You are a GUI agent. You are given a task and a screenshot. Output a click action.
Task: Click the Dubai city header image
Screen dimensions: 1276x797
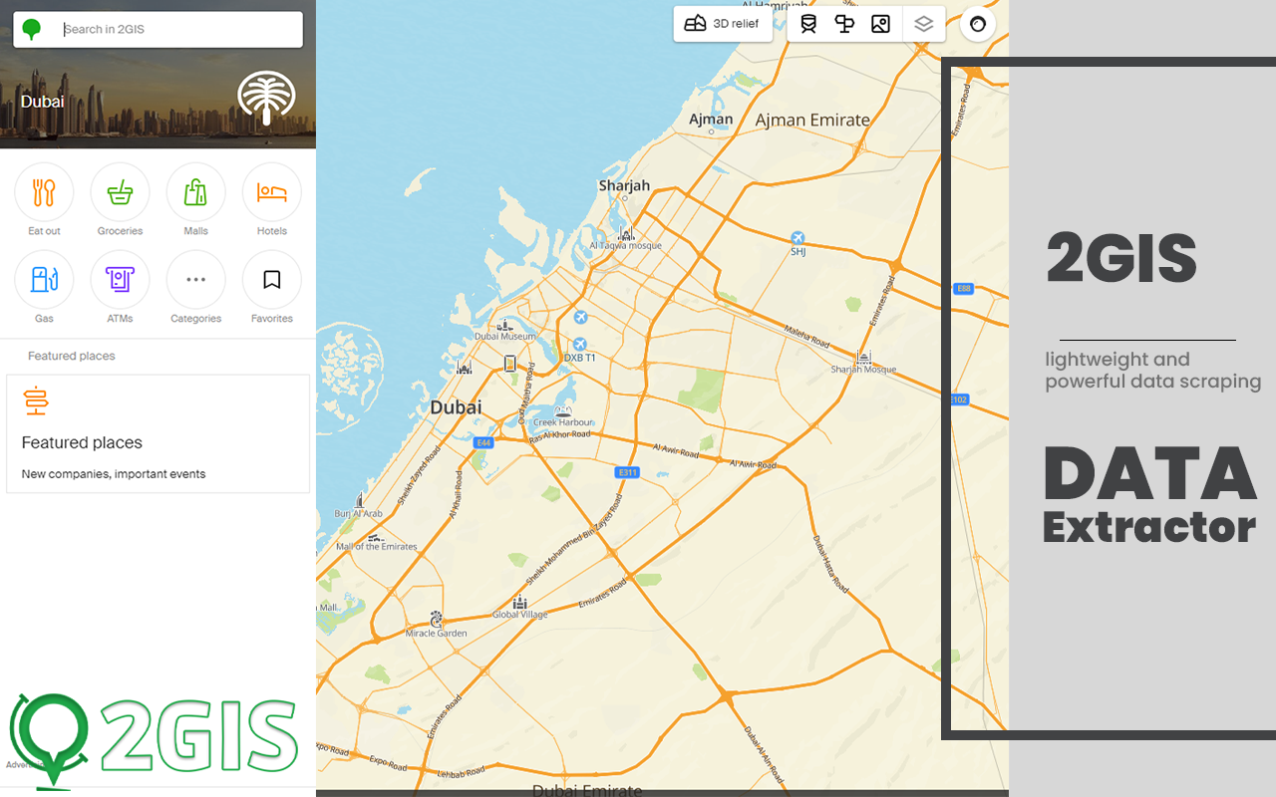[158, 100]
